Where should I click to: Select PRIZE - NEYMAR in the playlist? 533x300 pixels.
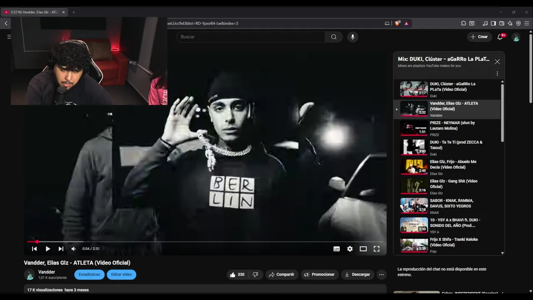click(447, 128)
